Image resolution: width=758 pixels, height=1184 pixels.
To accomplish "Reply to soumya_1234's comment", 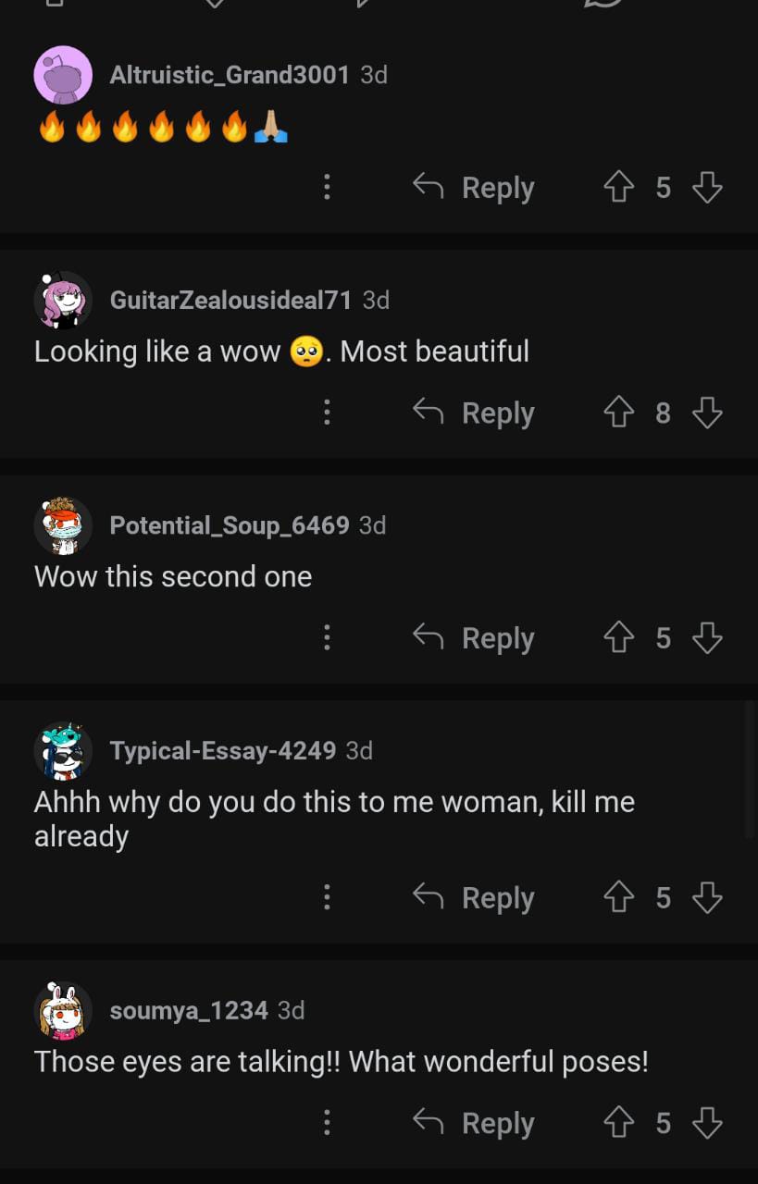I will [474, 1123].
